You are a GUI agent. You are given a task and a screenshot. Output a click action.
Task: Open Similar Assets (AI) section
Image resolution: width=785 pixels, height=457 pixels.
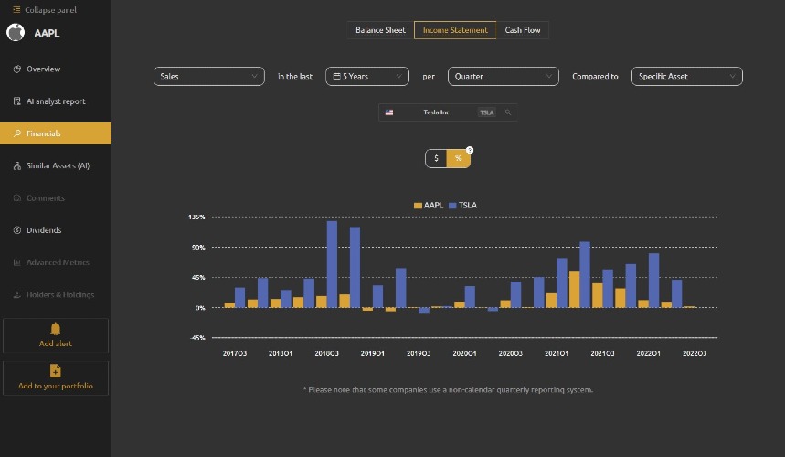(56, 165)
